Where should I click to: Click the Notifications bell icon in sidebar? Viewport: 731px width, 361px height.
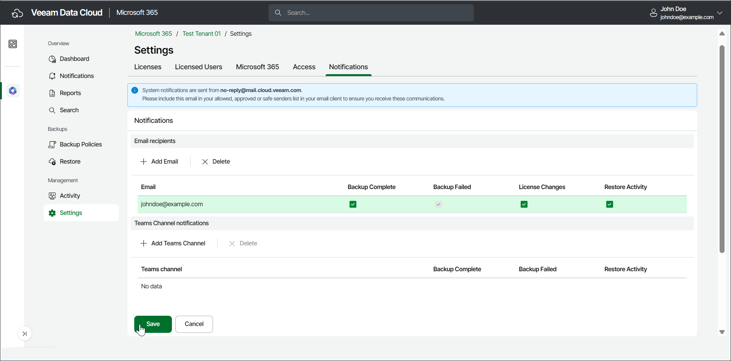(x=52, y=76)
